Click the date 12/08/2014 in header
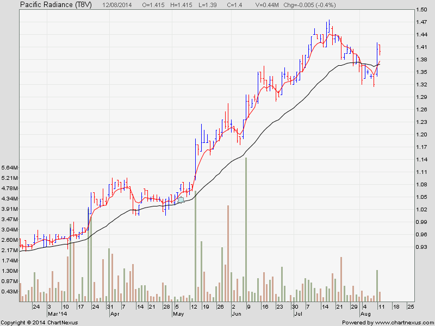 pos(117,5)
